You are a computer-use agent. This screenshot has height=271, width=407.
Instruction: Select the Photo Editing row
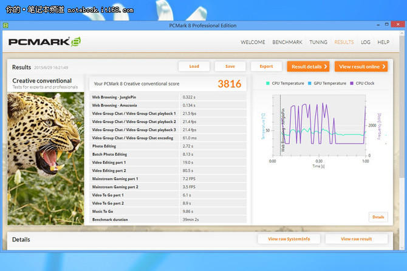[x=168, y=146]
